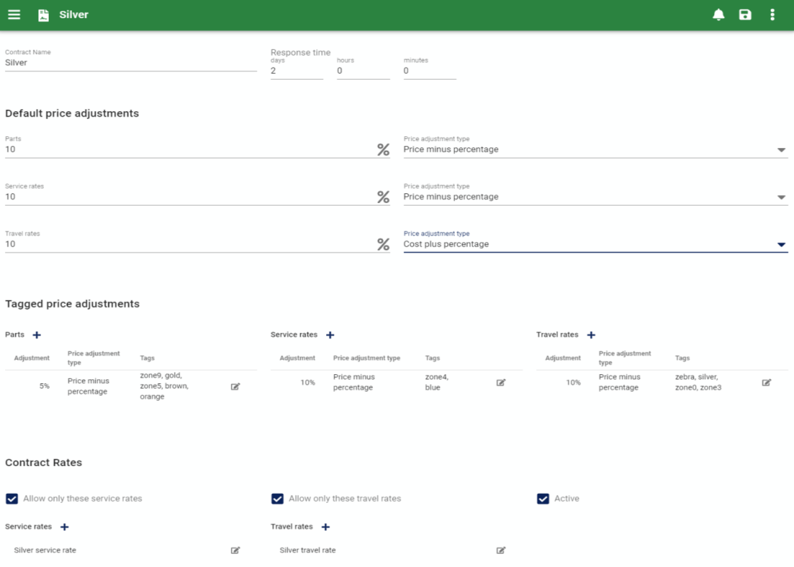Click the percent icon for Travel rates

coord(383,244)
